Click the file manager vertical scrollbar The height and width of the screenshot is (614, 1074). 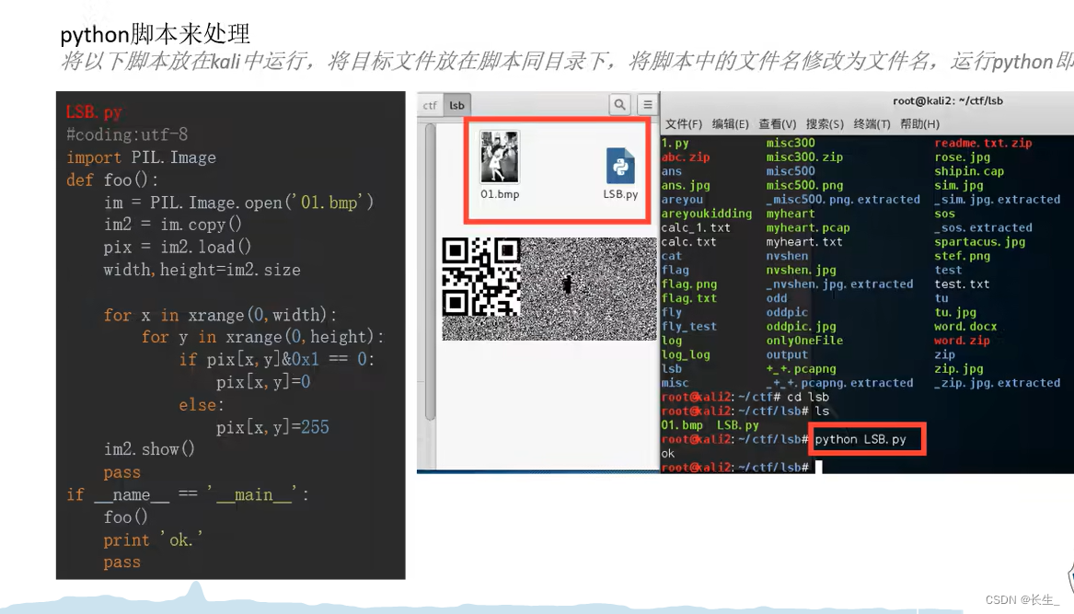[x=430, y=272]
